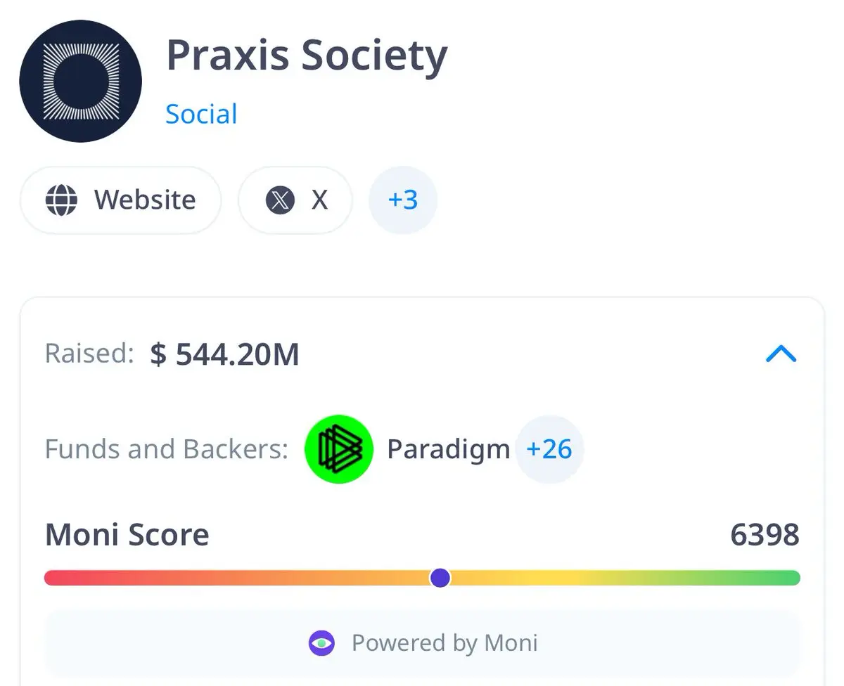Click the 6398 Moni Score value
Screen dimensions: 844x686
click(x=765, y=535)
